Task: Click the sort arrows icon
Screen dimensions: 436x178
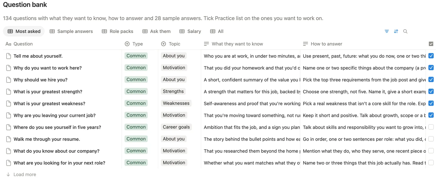Action: (x=396, y=31)
